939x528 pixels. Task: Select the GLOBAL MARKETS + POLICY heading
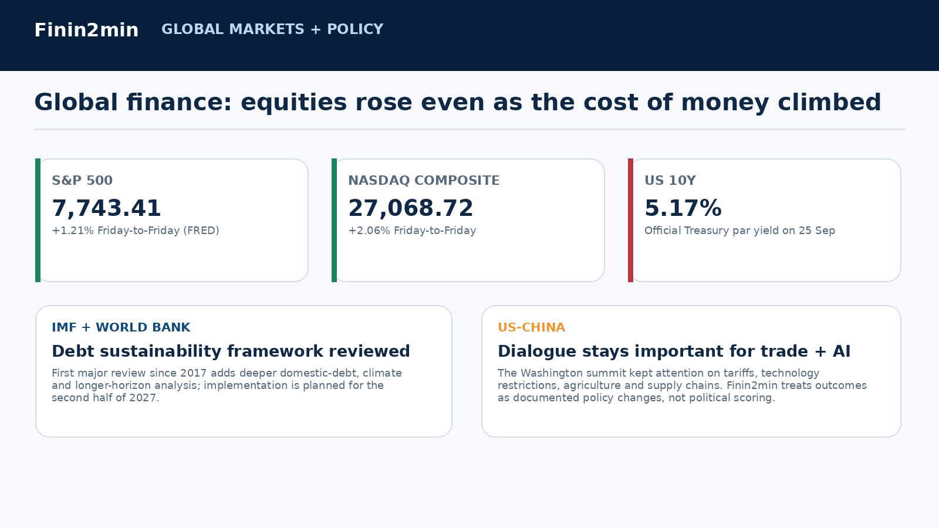(272, 29)
